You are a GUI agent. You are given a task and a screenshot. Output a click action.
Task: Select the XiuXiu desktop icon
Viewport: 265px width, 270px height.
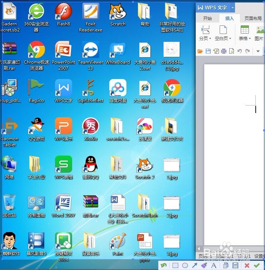tap(91, 129)
